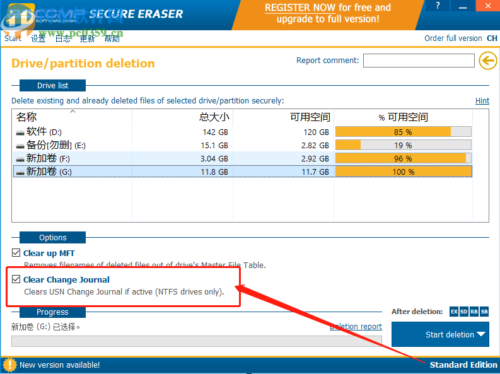
Task: Select SD after-deletion option icon
Action: [x=464, y=312]
